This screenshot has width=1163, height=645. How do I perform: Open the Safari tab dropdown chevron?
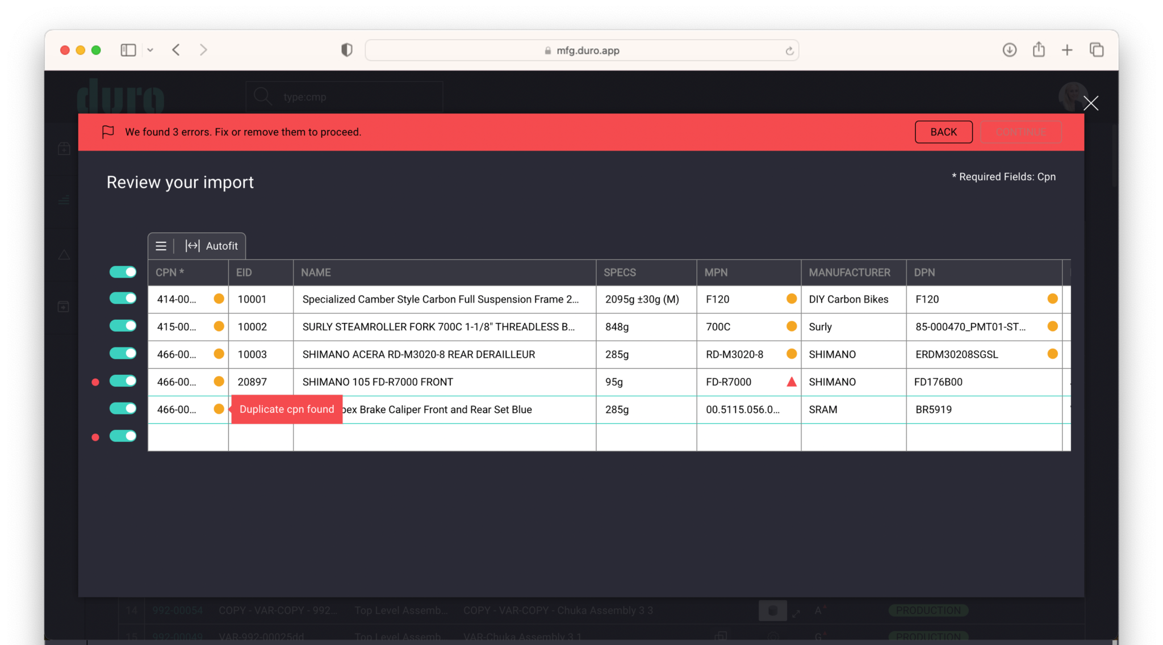coord(150,50)
